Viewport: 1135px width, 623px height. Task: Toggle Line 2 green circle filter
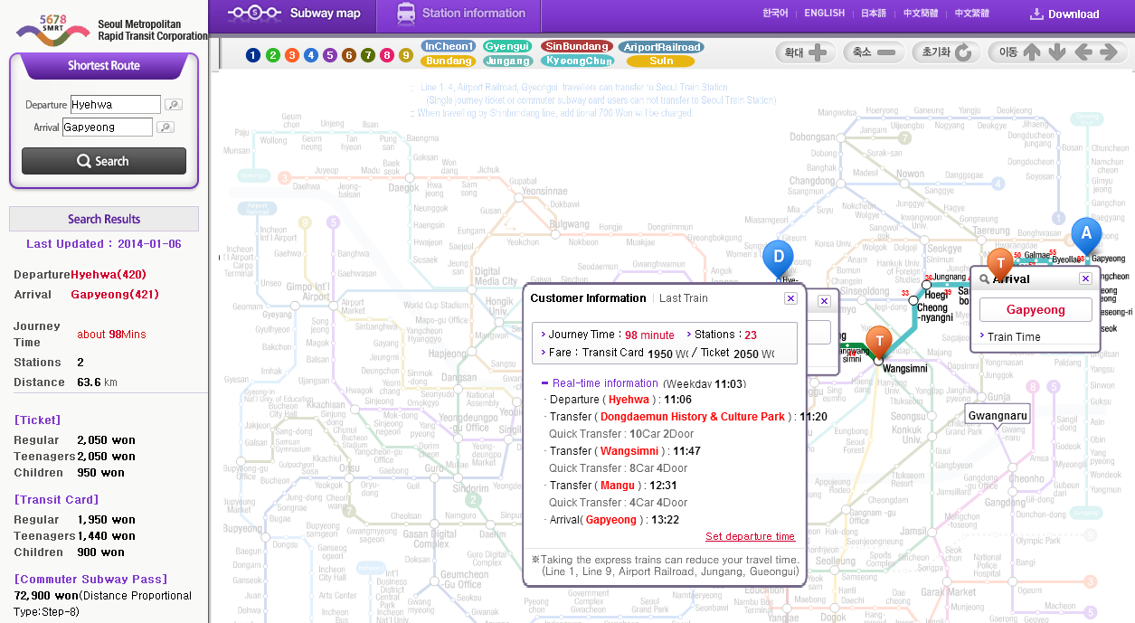point(273,55)
